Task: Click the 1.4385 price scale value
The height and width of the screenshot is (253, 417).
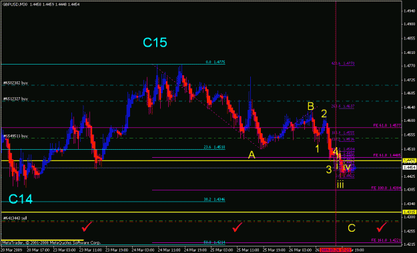Action: pos(410,190)
